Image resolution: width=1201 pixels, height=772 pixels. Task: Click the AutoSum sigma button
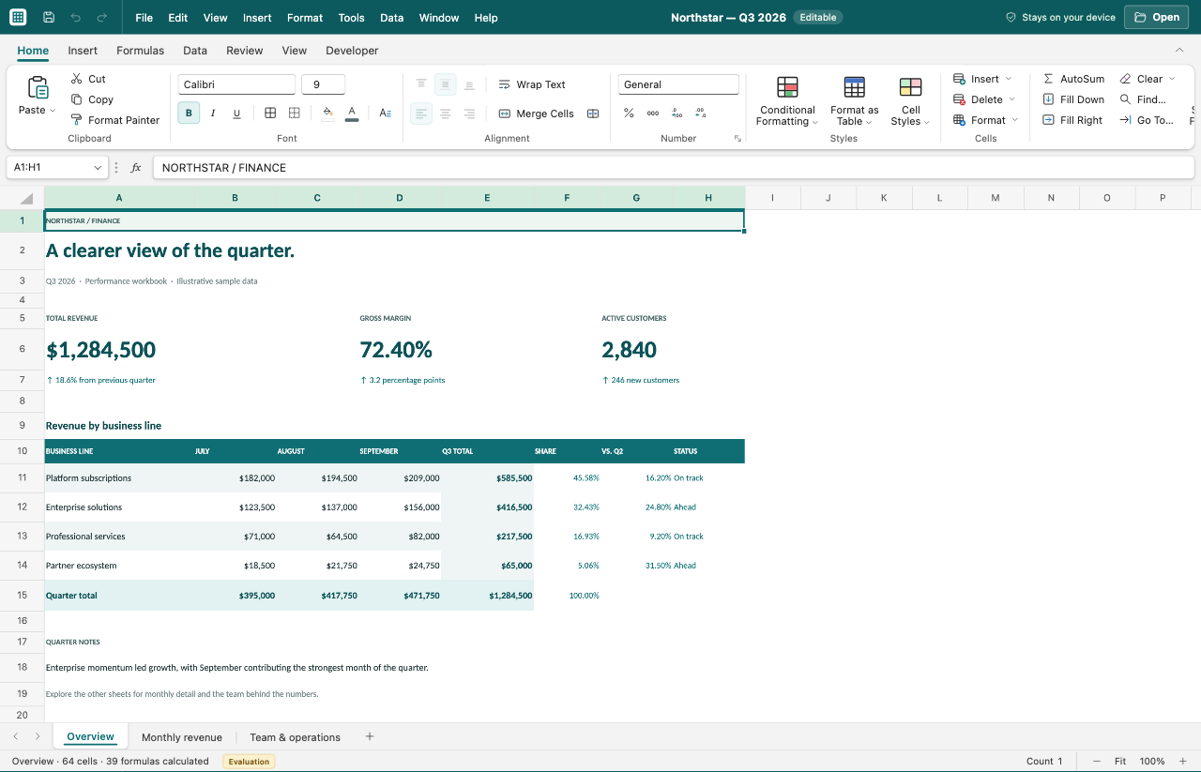[1073, 79]
